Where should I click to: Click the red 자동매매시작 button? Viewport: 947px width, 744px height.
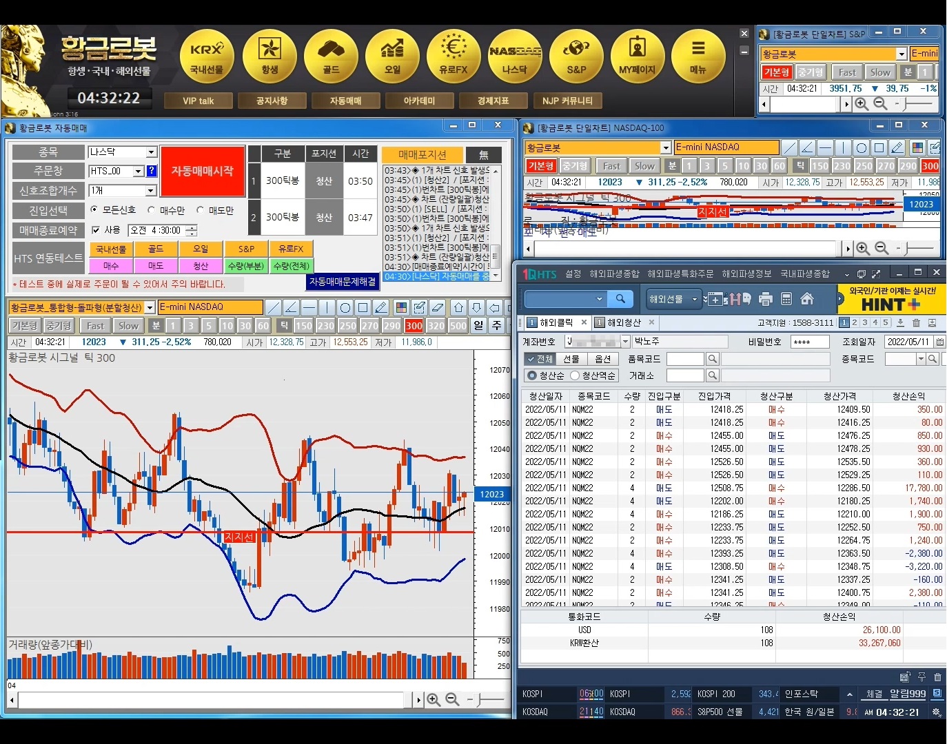(203, 171)
